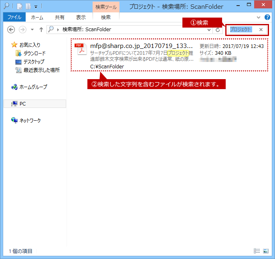
Task: Close the explorer window
Action: tap(263, 5)
